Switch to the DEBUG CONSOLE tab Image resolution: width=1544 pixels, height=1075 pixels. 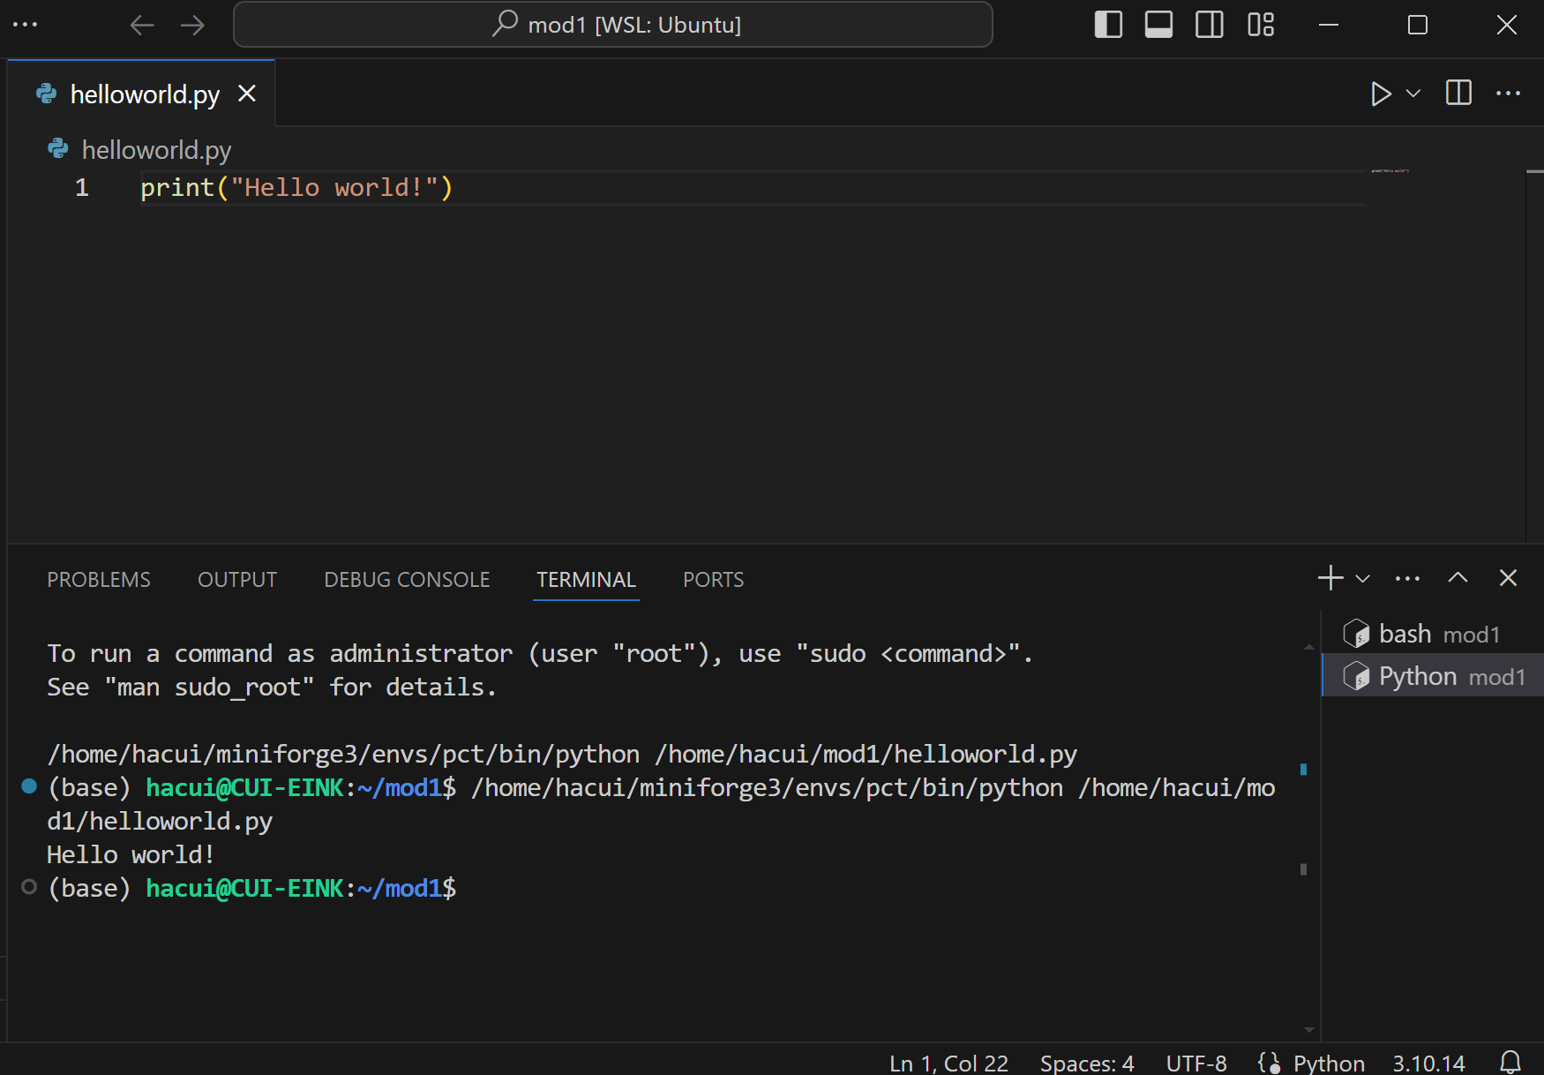[407, 580]
